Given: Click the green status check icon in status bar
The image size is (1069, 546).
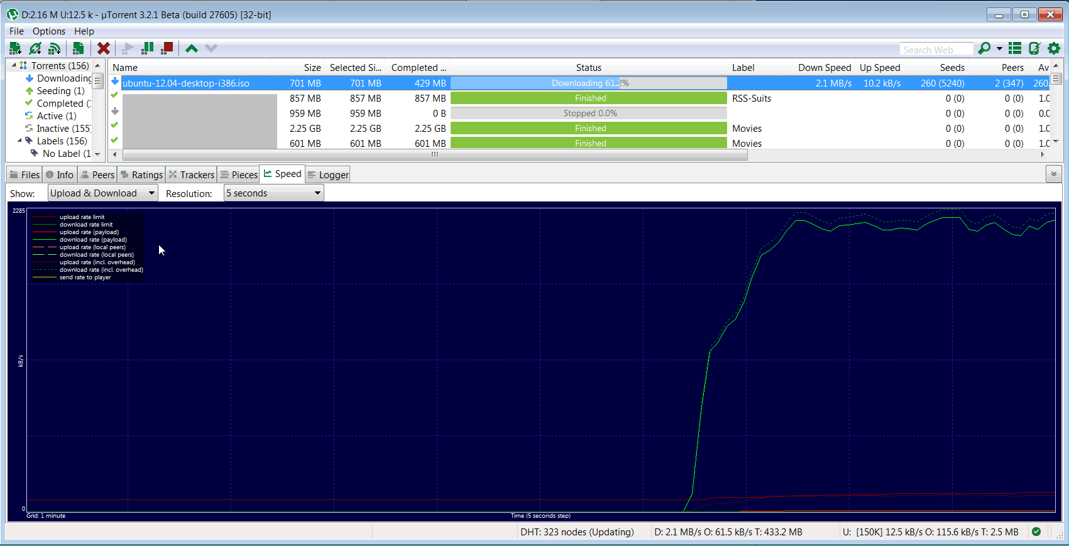Looking at the screenshot, I should click(1036, 532).
